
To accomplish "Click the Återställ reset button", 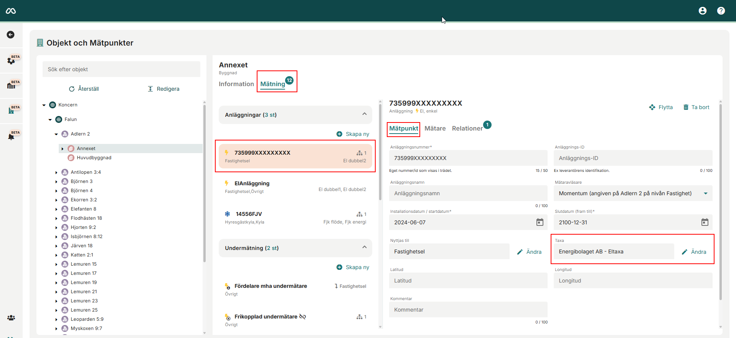I will (x=84, y=89).
